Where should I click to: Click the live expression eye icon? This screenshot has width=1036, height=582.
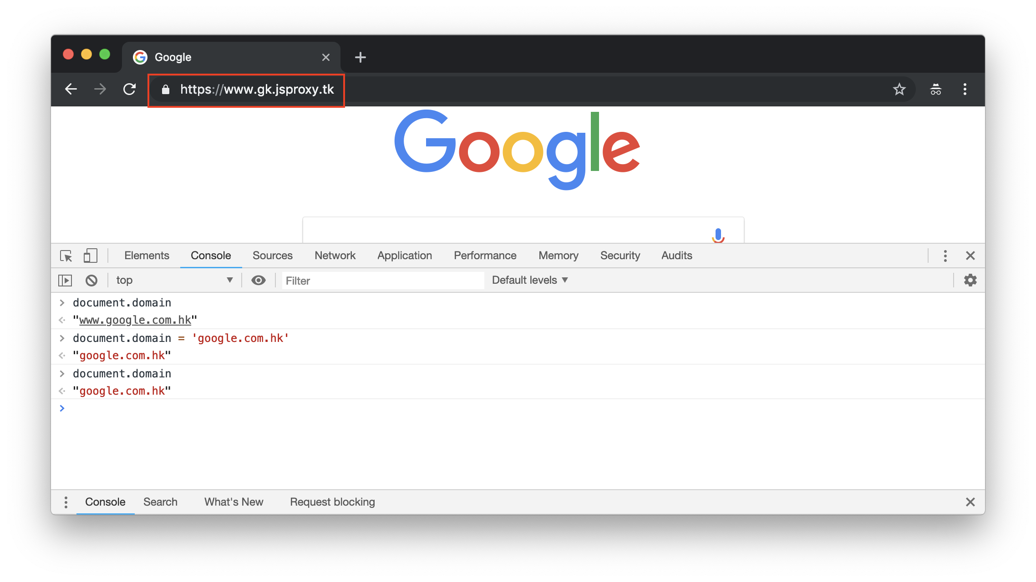pyautogui.click(x=259, y=281)
